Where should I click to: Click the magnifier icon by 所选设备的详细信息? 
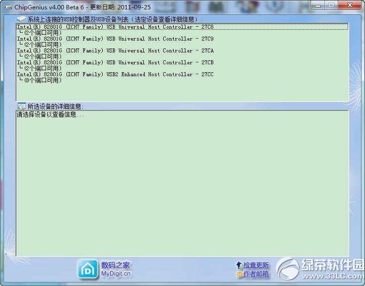point(21,106)
